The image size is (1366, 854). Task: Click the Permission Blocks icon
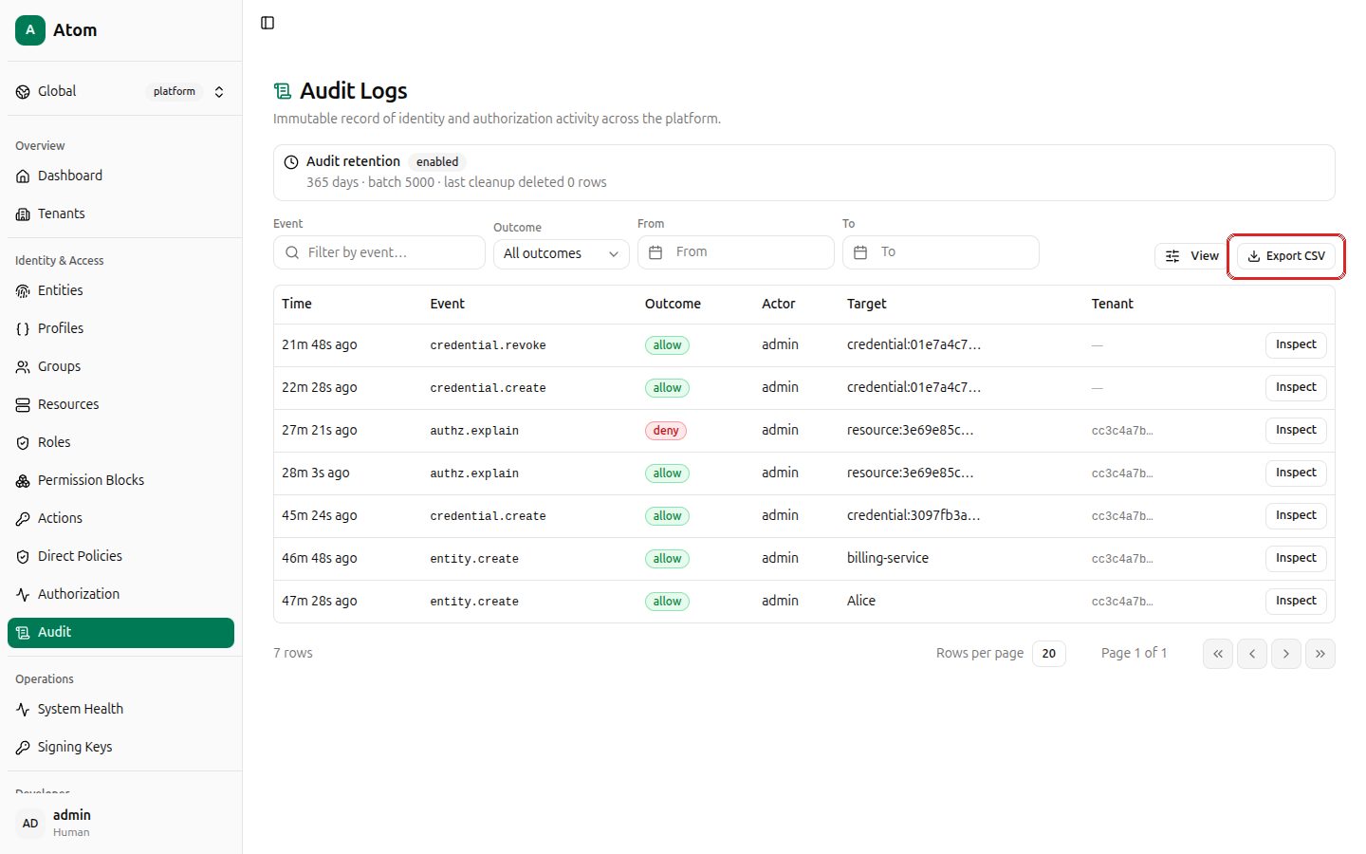click(x=23, y=480)
